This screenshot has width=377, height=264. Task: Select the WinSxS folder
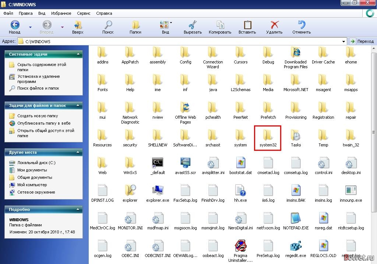[130, 166]
